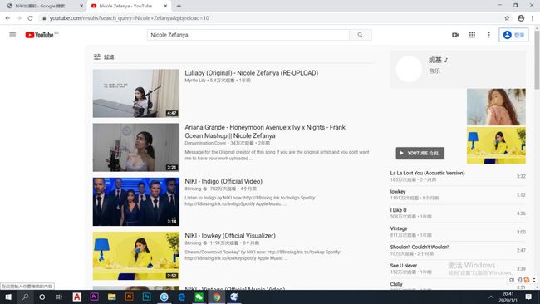
Task: Play the YouTube mix button
Action: coord(420,153)
